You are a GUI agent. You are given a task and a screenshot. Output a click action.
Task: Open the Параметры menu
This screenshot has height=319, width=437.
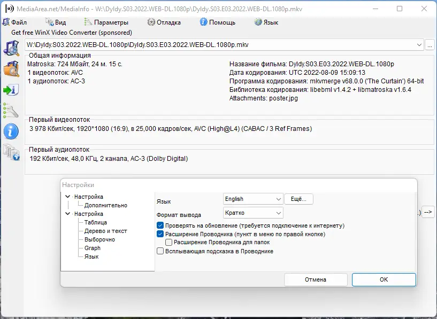point(106,22)
